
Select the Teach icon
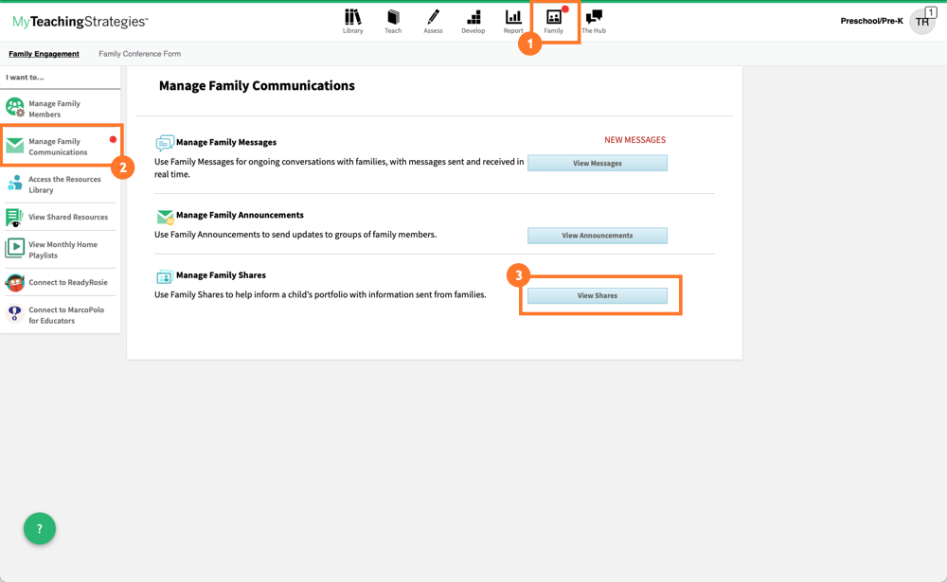tap(393, 19)
